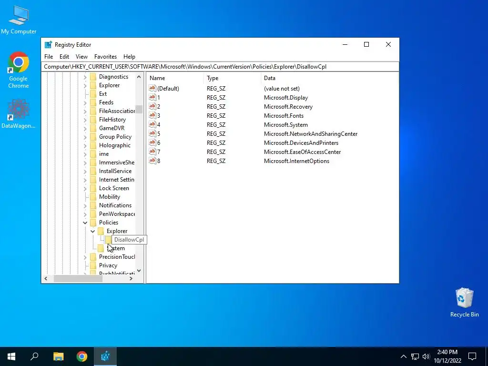Expand the FileHistory key
The image size is (488, 366).
coord(85,120)
